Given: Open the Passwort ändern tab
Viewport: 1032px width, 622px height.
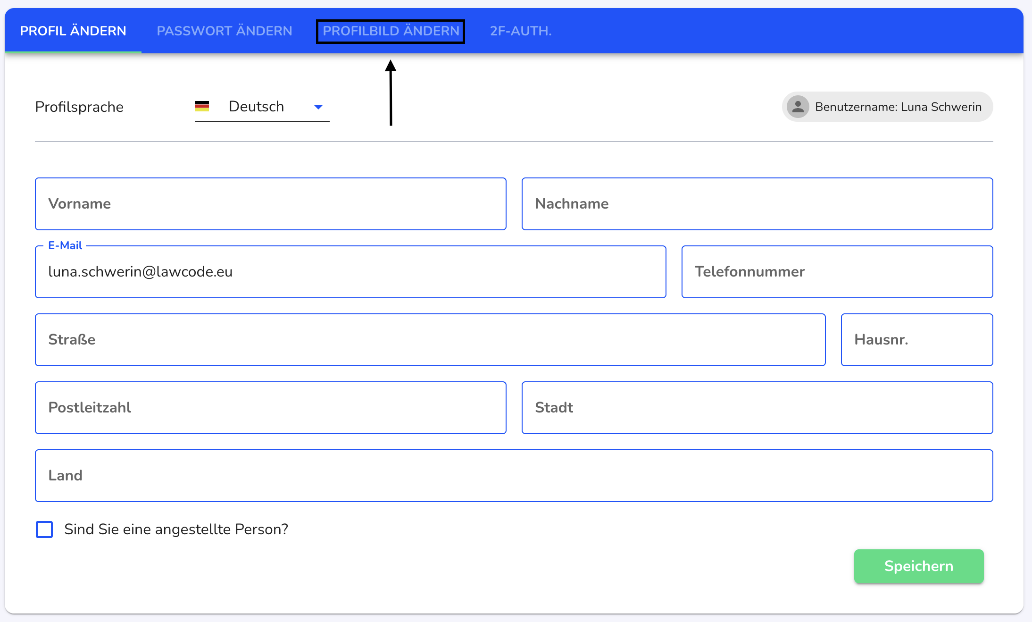Looking at the screenshot, I should click(225, 31).
